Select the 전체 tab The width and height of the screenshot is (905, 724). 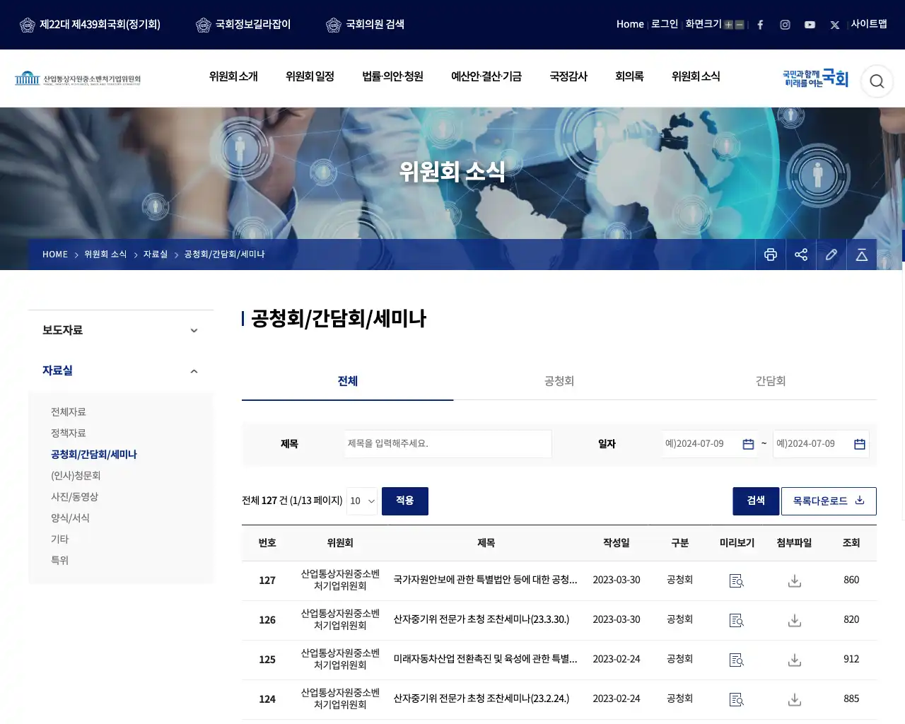[348, 381]
